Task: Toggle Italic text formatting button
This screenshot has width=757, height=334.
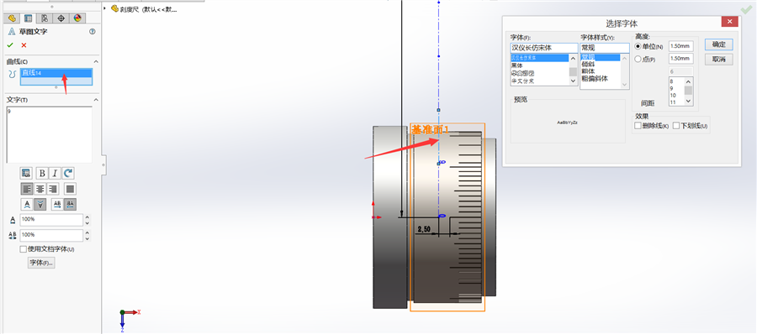Action: point(55,173)
